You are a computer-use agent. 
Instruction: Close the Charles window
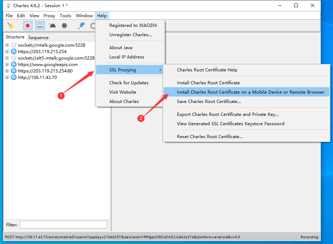pos(313,5)
